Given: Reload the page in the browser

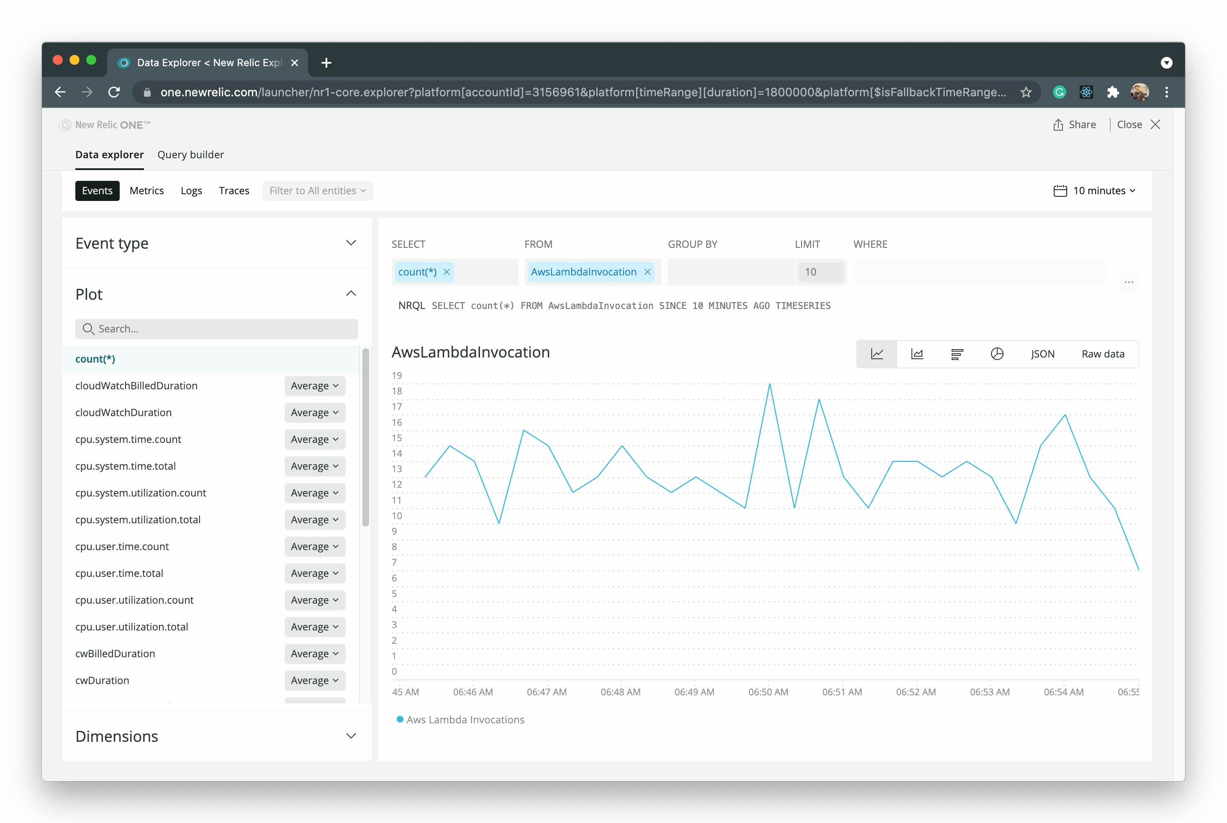Looking at the screenshot, I should (x=114, y=92).
